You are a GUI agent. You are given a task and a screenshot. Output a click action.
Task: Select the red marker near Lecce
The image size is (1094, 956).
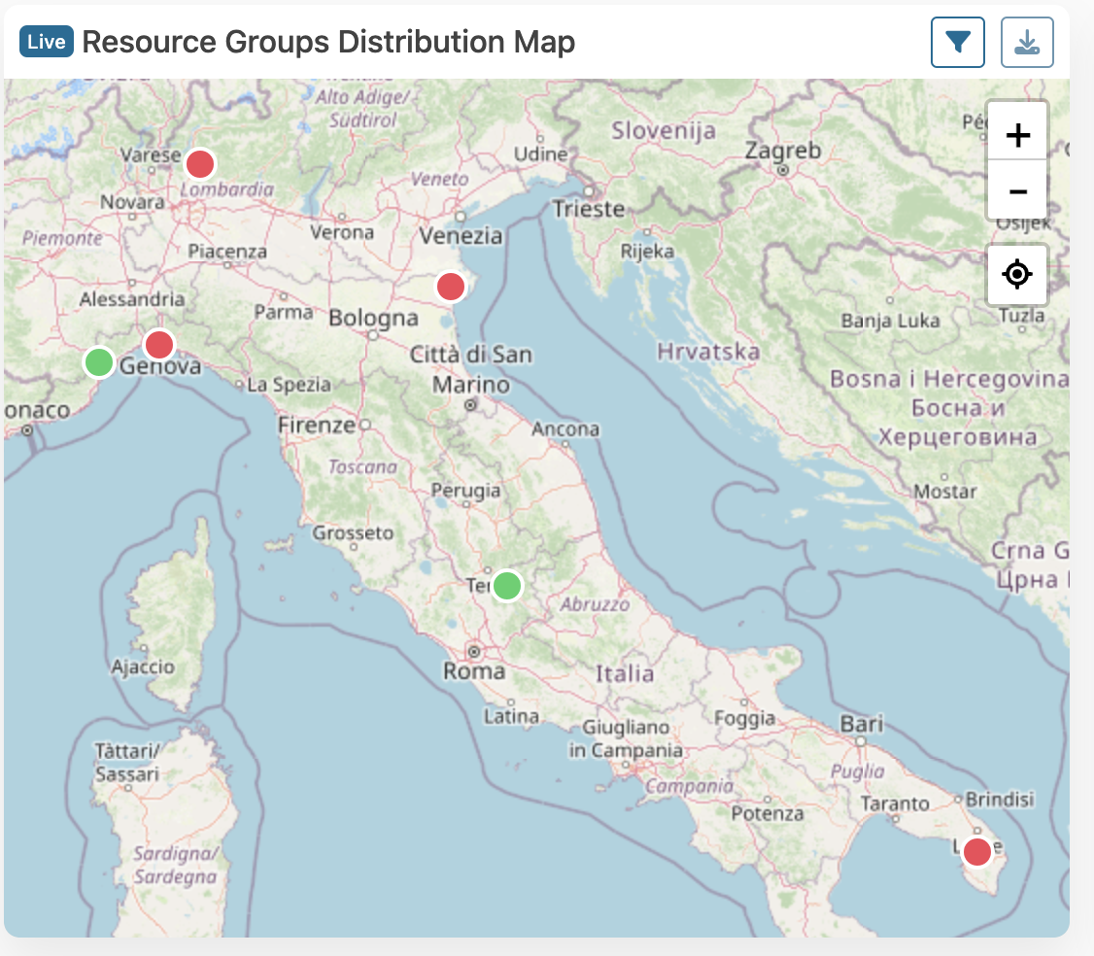[976, 852]
